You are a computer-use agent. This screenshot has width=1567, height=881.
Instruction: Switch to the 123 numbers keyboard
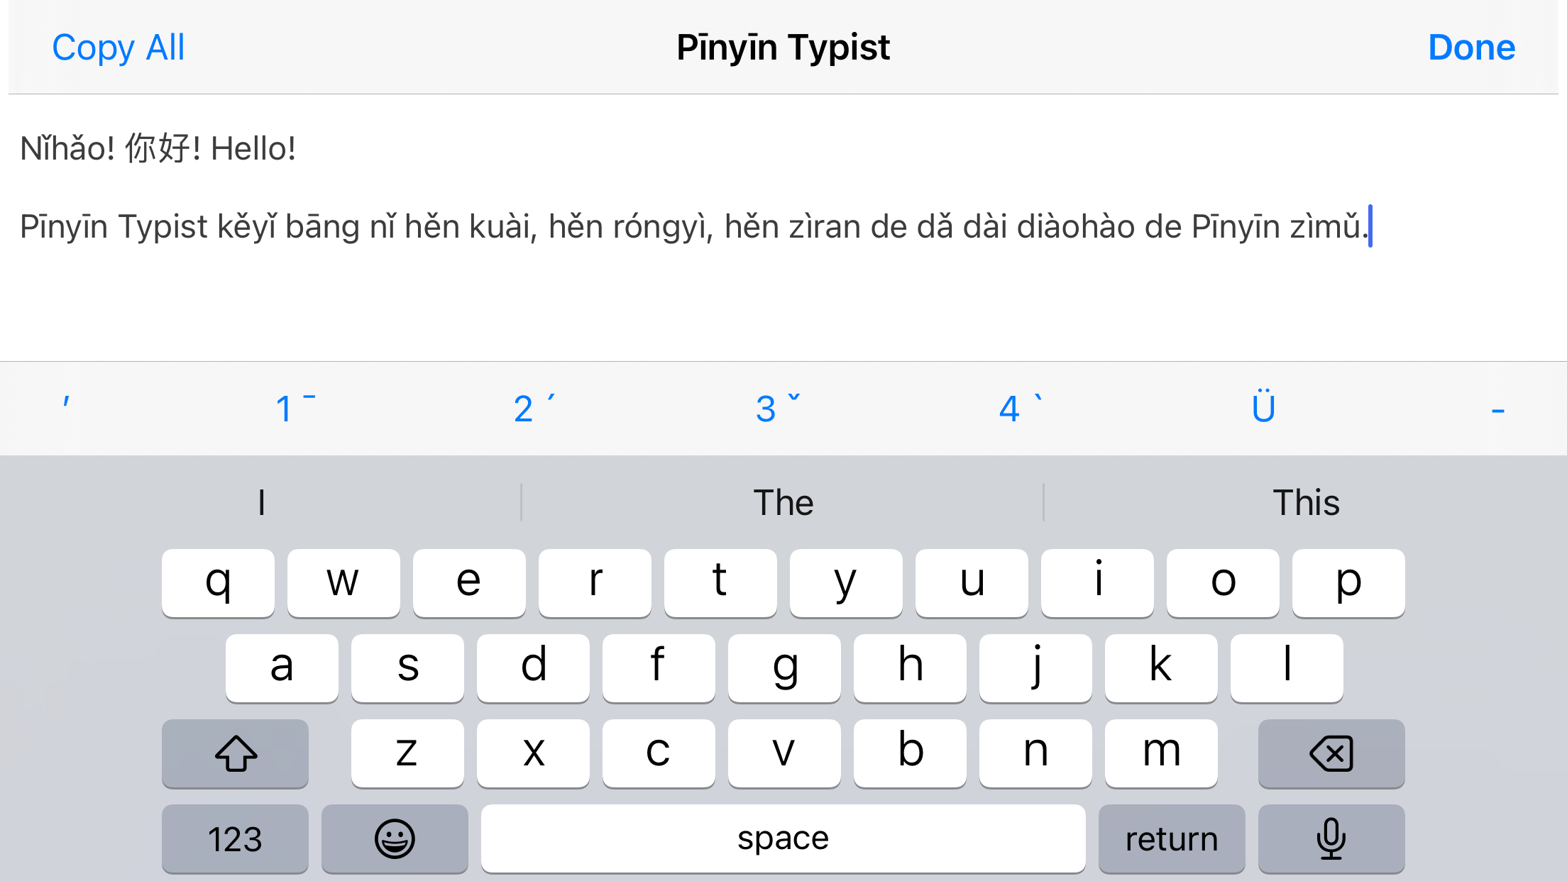click(x=235, y=838)
